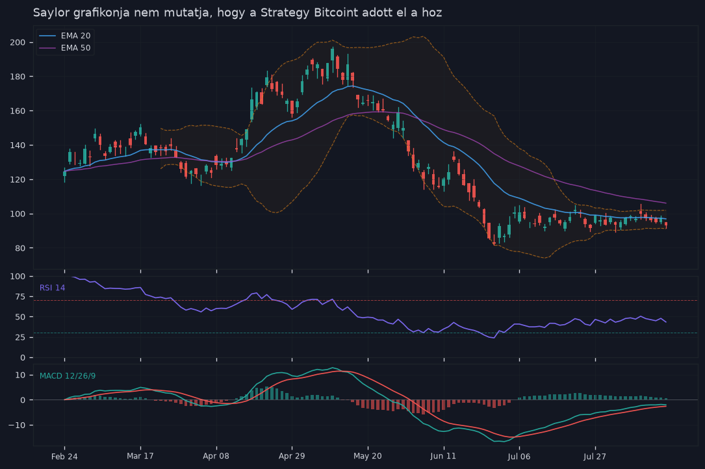Image resolution: width=705 pixels, height=469 pixels.
Task: Select the blue EMA 20 line swatch
Action: pos(47,36)
